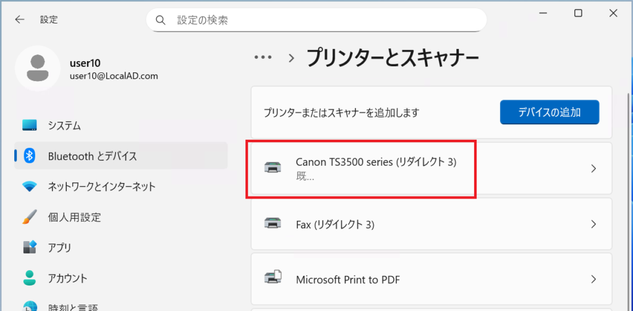Expand the Fax (リダイレクト 3) chevron

point(593,224)
